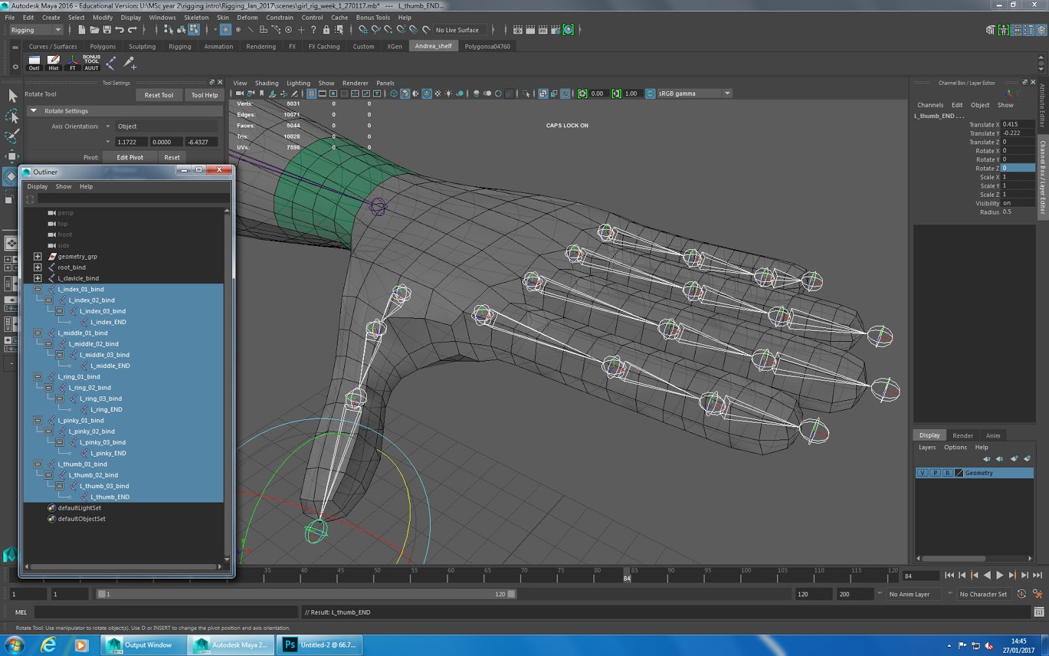1049x656 pixels.
Task: Expand the geometry_grp node in Outliner
Action: pyautogui.click(x=37, y=256)
